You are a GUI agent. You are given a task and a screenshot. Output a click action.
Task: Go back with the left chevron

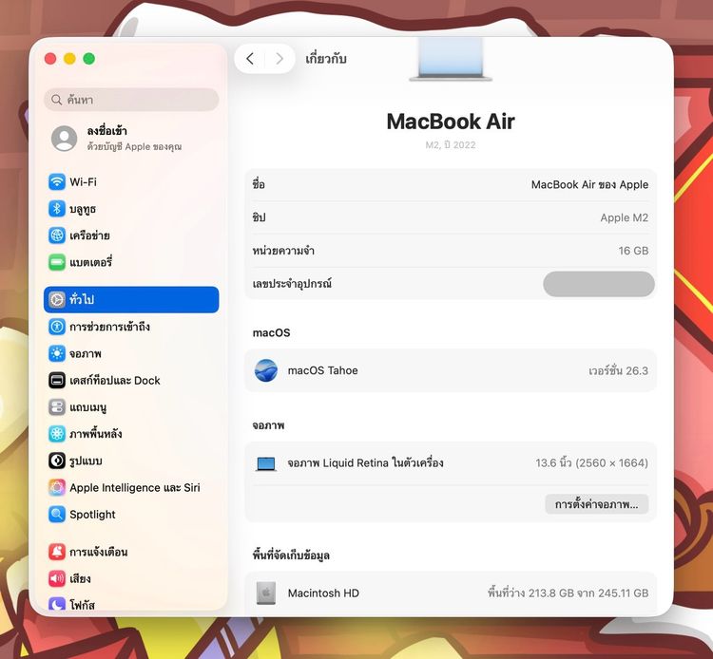(250, 59)
